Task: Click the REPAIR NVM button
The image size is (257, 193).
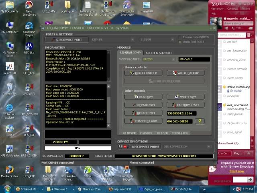Action: tap(144, 105)
